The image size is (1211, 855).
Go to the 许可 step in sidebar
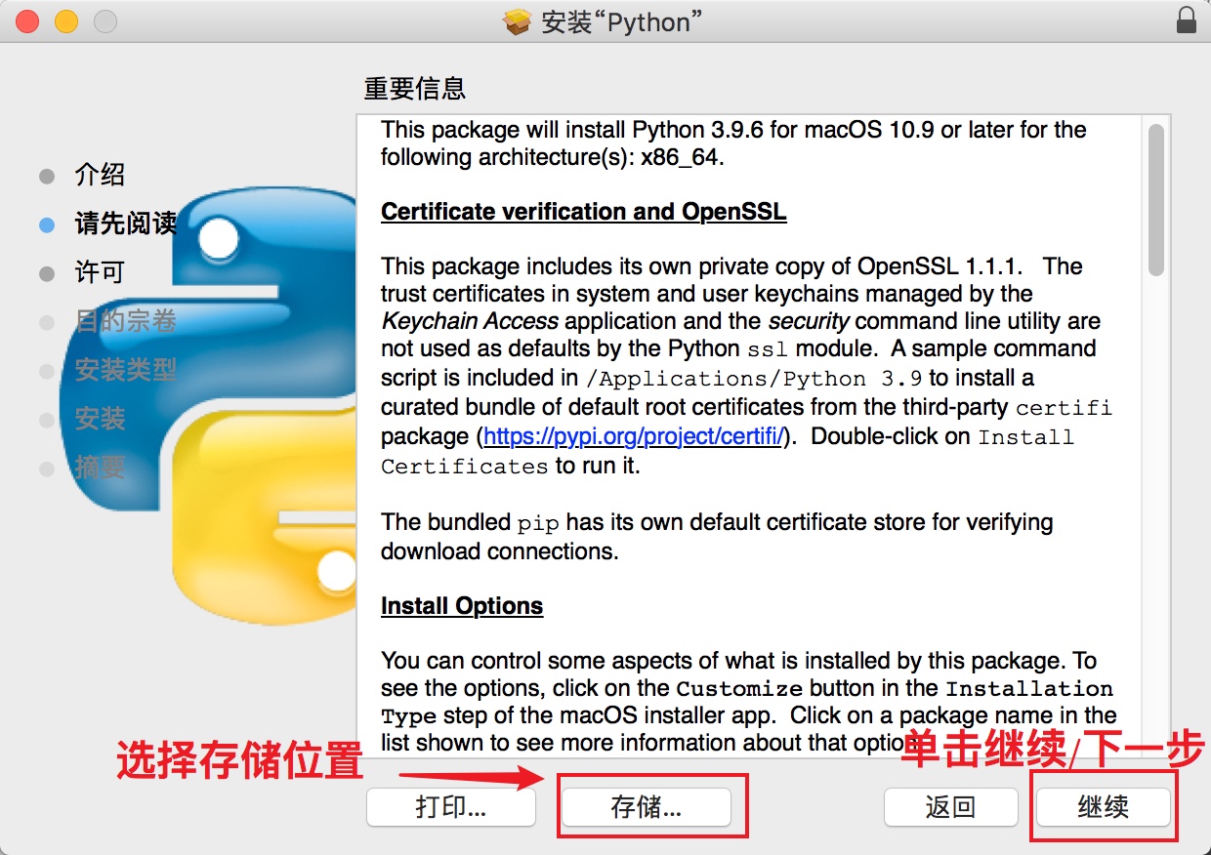click(x=100, y=273)
